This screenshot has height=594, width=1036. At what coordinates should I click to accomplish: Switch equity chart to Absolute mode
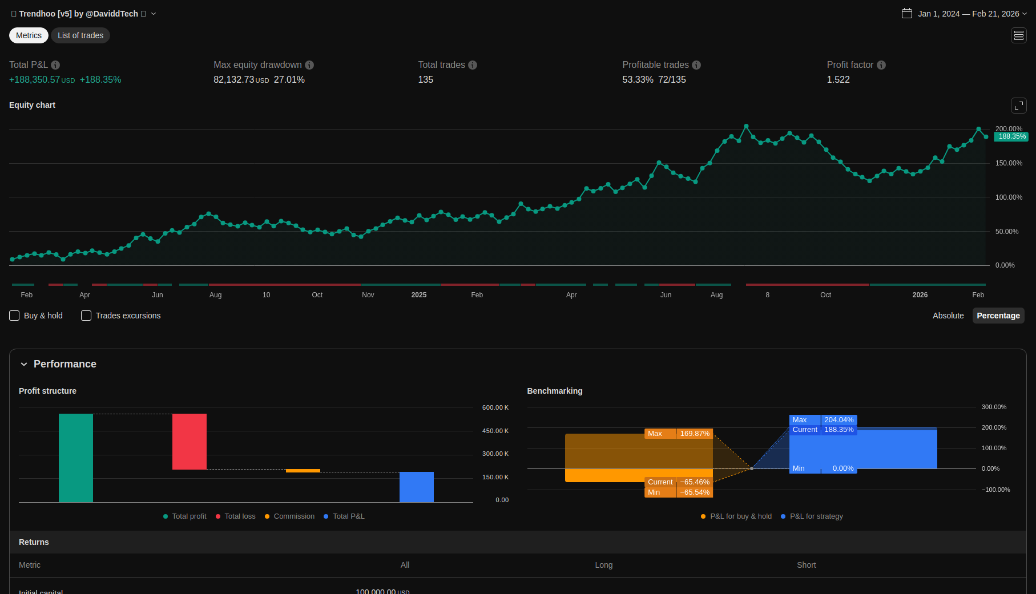pos(948,316)
